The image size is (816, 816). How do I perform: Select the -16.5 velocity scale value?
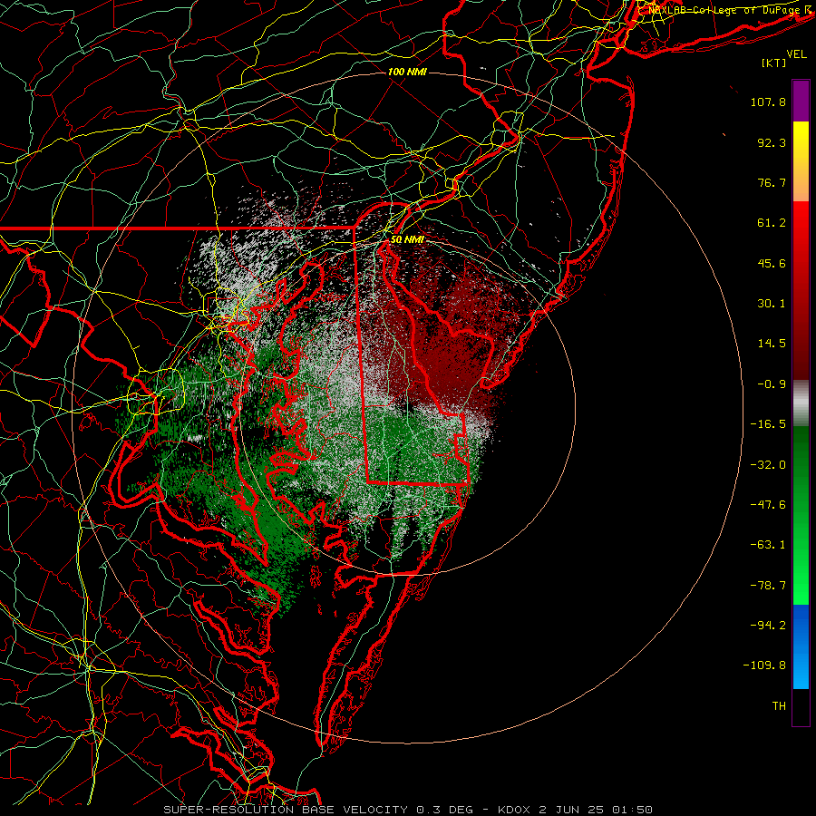tap(768, 424)
